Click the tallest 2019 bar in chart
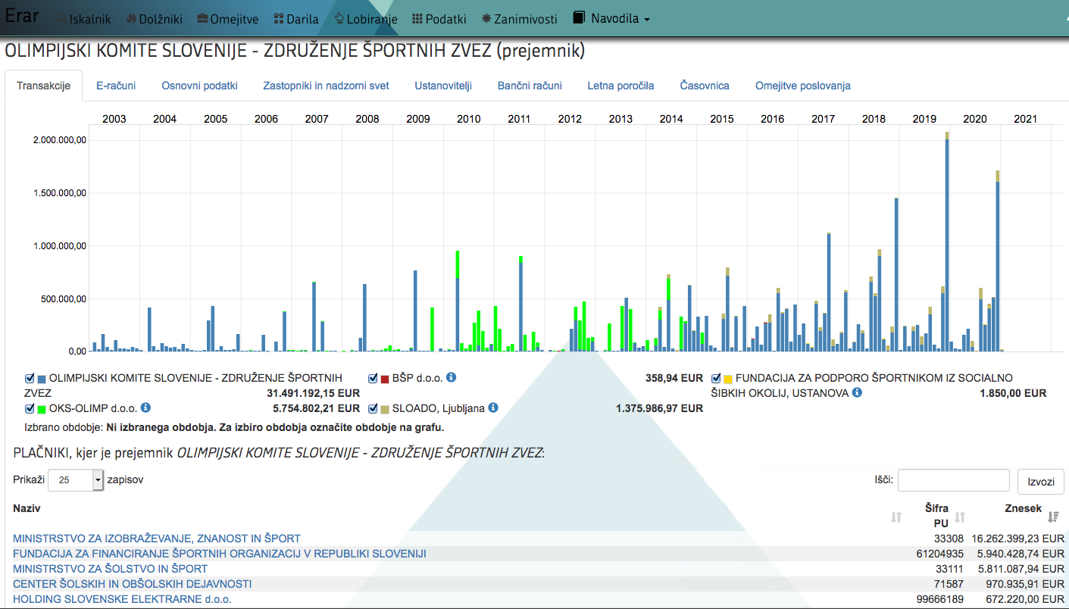 947,242
